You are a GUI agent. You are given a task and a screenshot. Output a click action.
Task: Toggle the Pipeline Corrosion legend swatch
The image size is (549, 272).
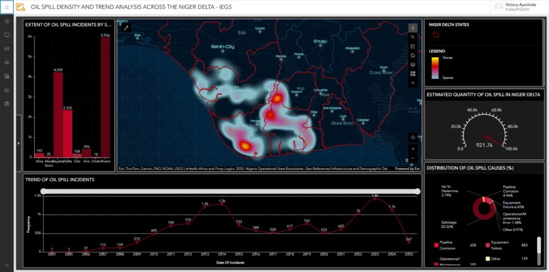(x=436, y=245)
